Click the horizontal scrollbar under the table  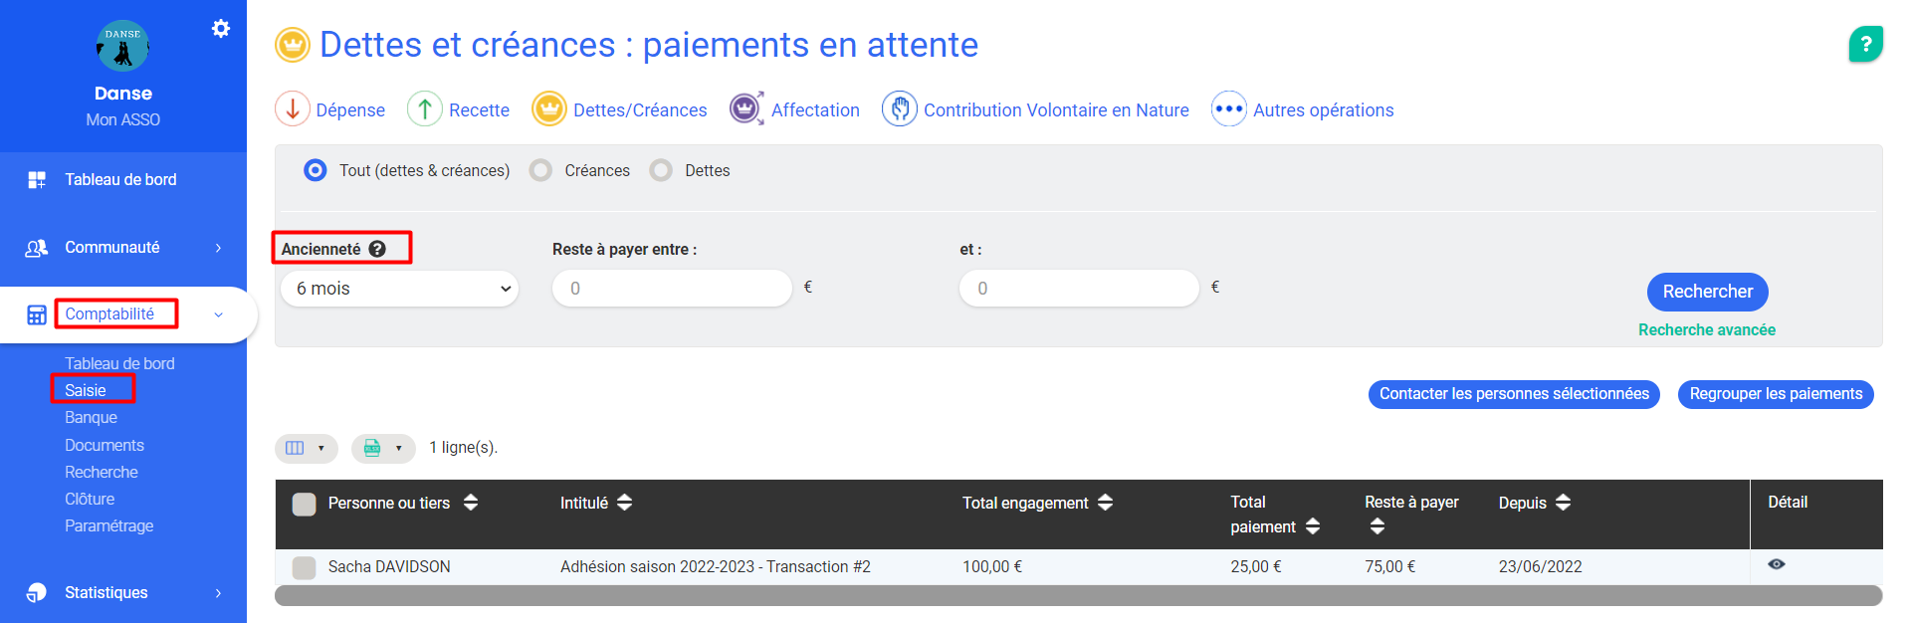point(1077,595)
